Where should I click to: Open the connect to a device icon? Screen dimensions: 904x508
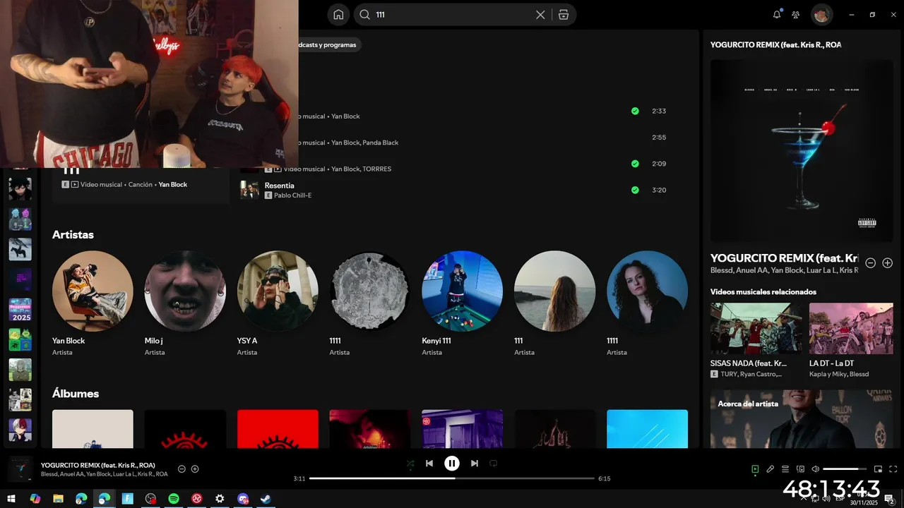click(800, 469)
